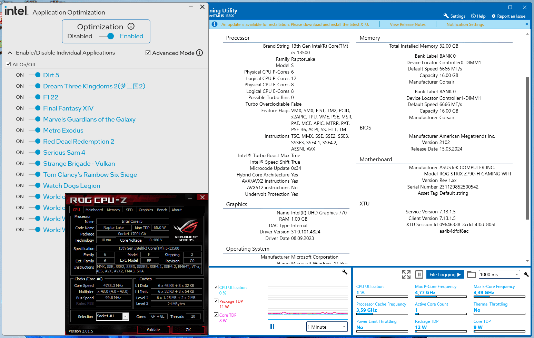Click the Processor Cache Frequency monitor label
This screenshot has height=338, width=534.
tap(381, 304)
